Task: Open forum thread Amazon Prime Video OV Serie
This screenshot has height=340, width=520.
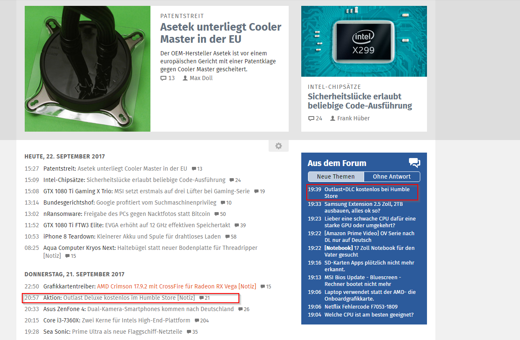Action: coord(369,236)
